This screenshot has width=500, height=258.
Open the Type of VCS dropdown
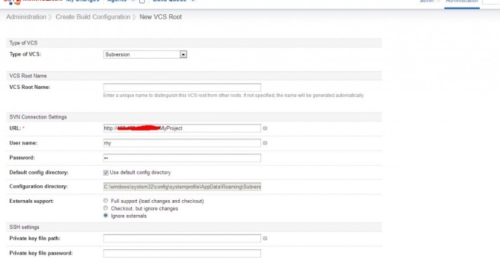(145, 55)
